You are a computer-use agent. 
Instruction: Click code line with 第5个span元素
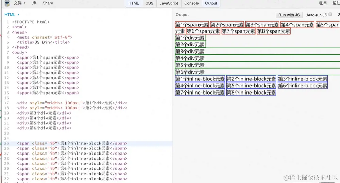(x=48, y=78)
